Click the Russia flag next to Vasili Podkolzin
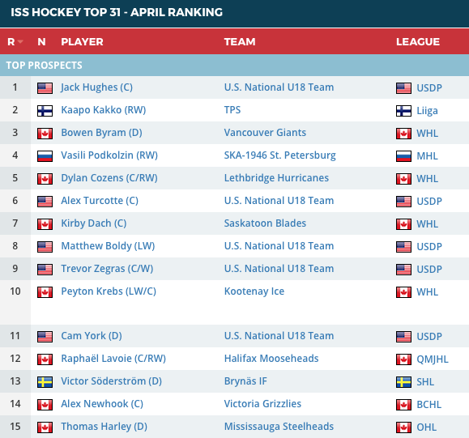 45,156
